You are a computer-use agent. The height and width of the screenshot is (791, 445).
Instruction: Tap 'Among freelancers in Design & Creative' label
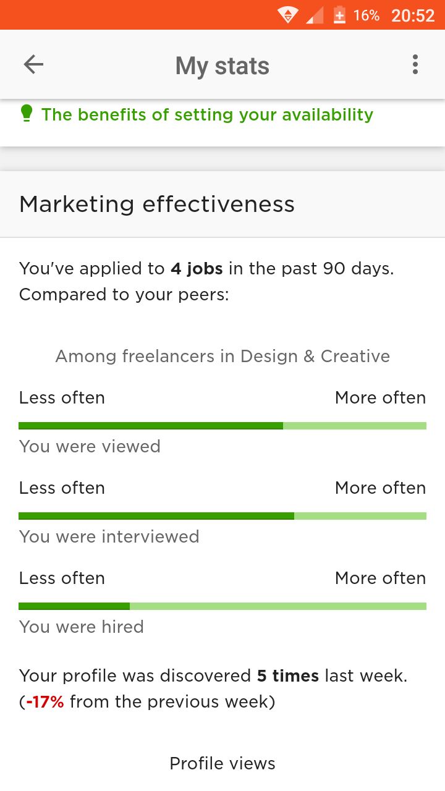tap(222, 356)
